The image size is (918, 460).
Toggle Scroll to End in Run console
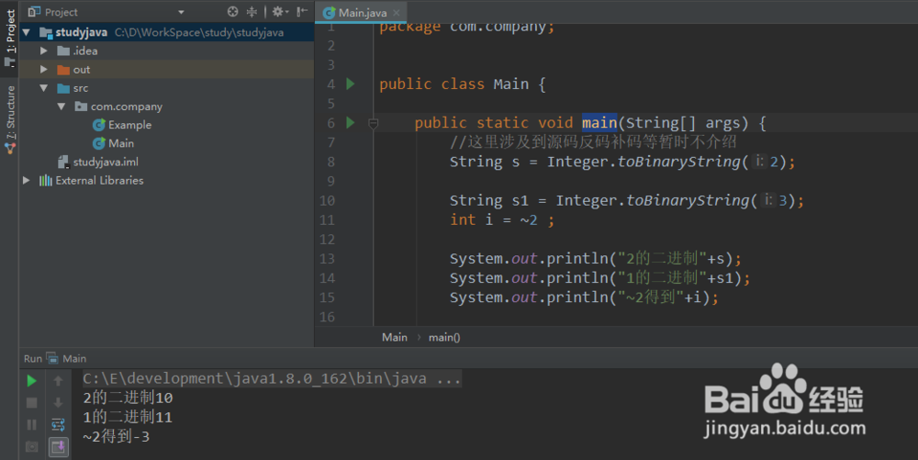point(58,447)
